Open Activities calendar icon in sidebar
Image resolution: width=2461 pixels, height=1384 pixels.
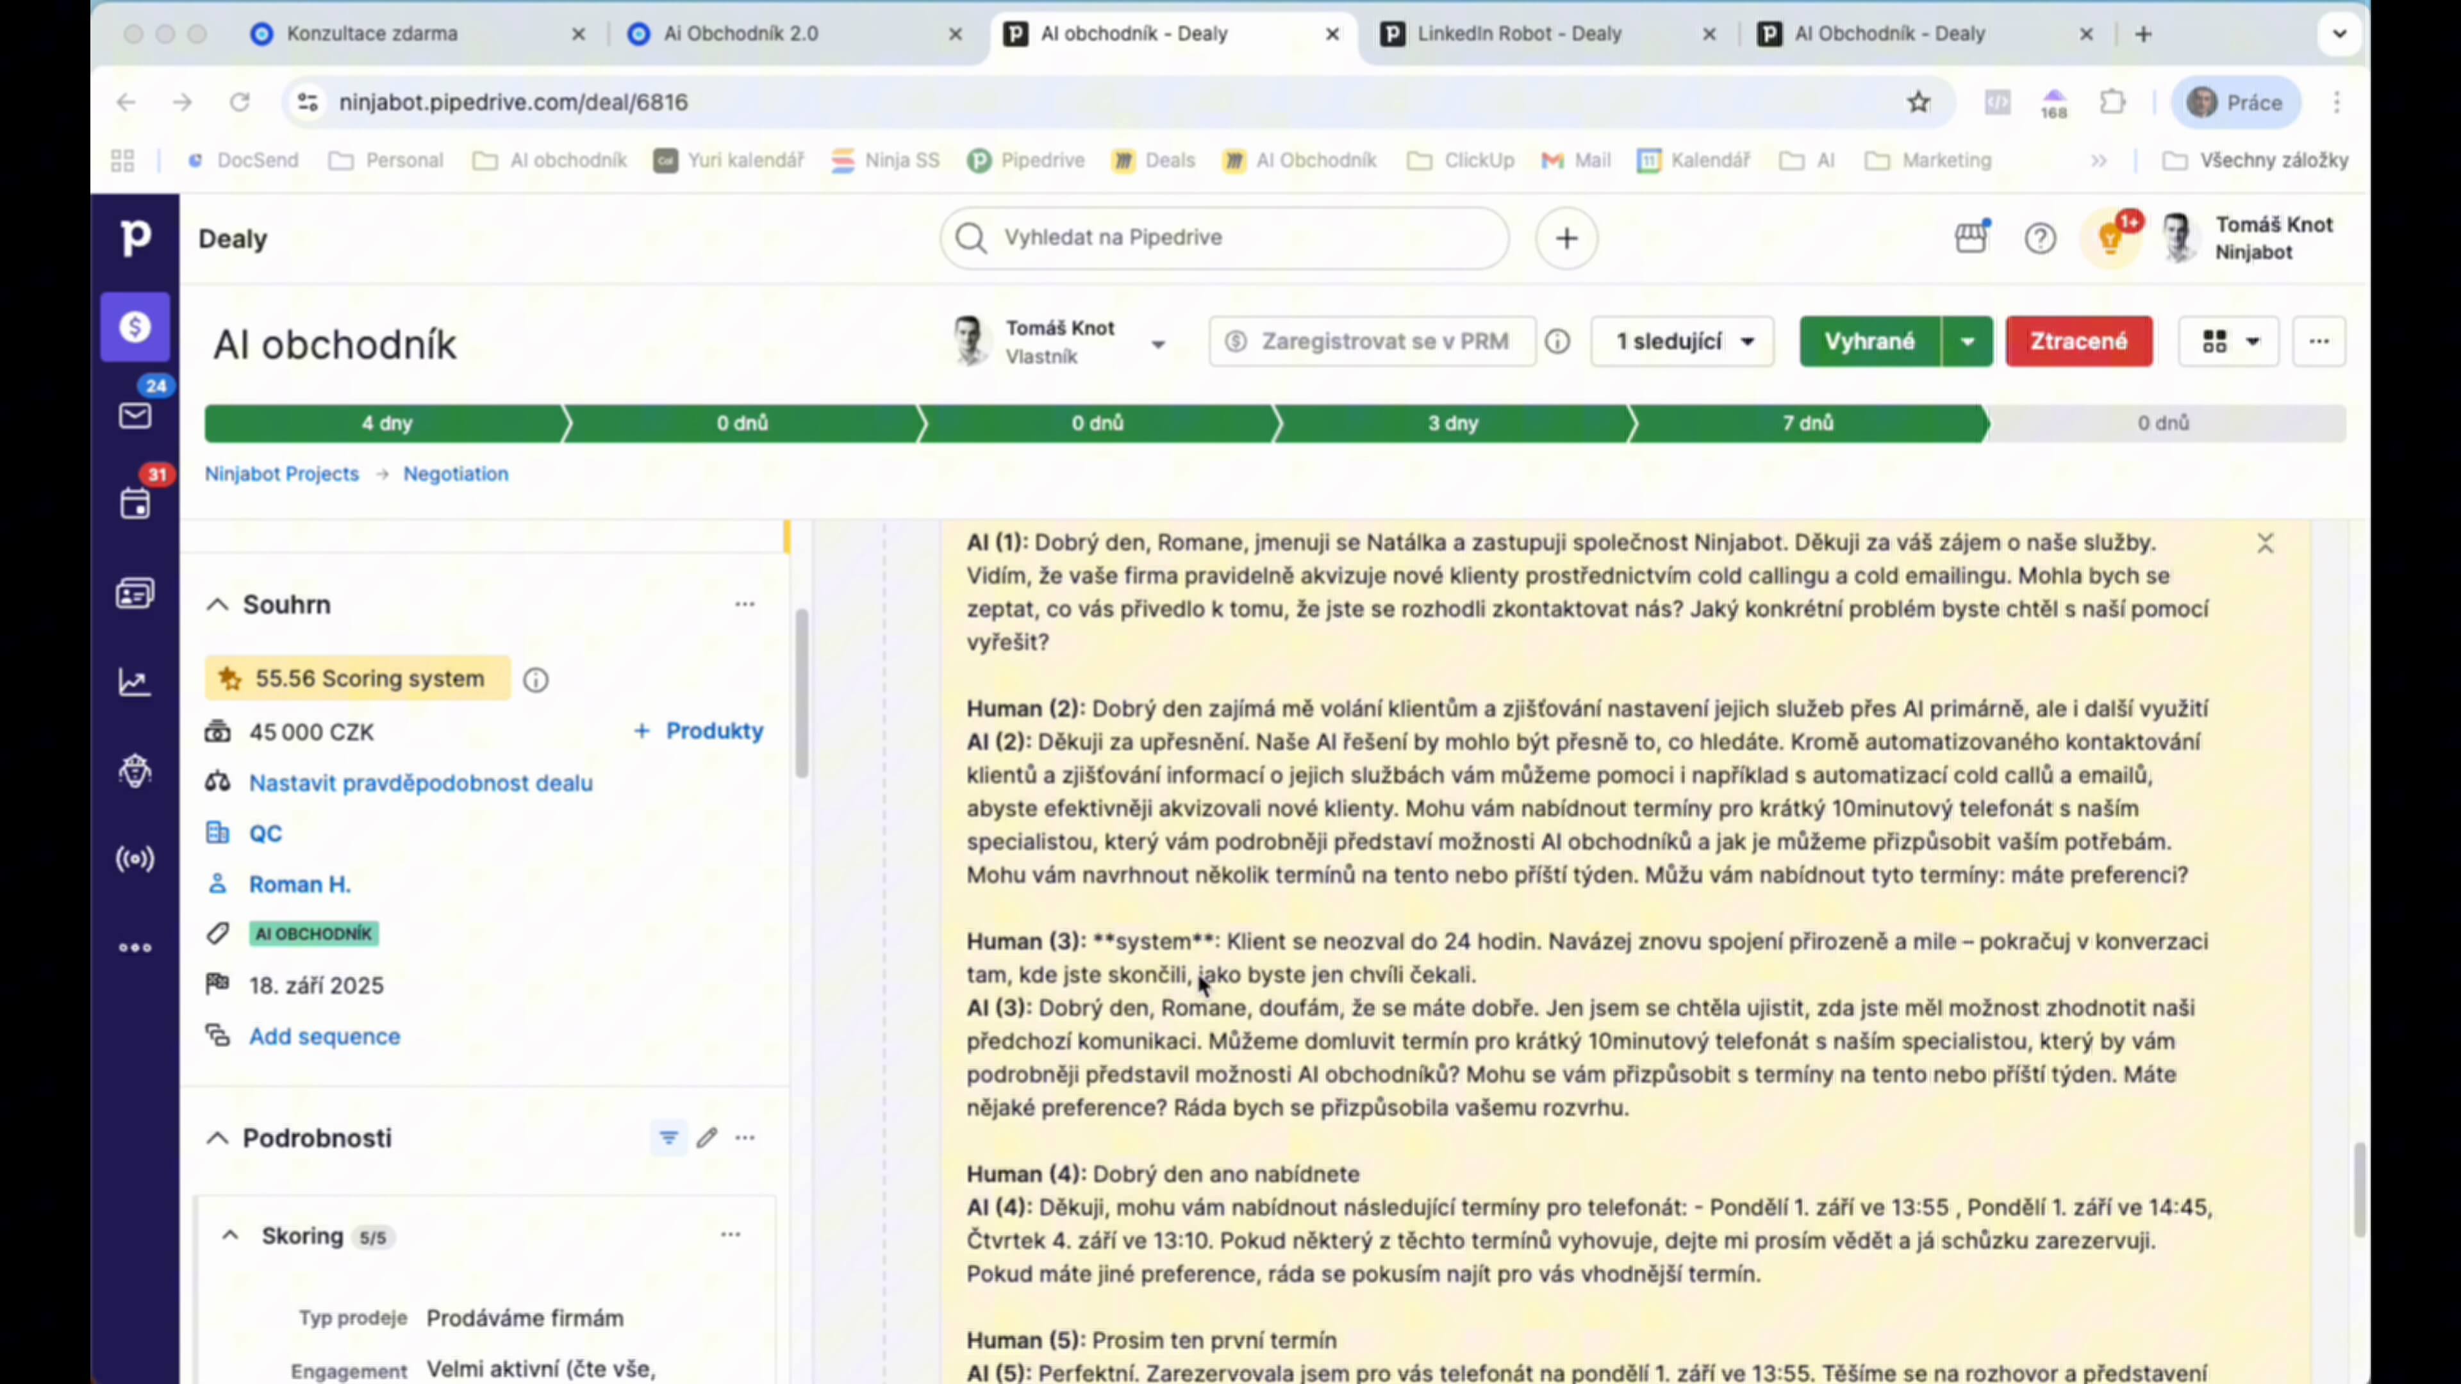click(x=135, y=504)
